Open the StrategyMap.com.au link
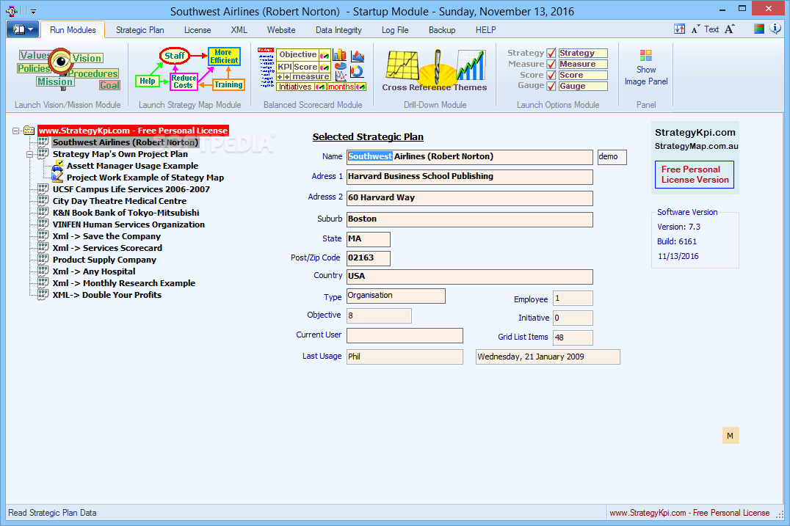790x526 pixels. [696, 146]
